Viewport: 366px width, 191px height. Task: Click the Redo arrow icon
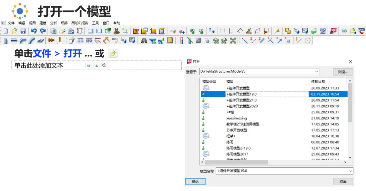[x=43, y=31]
